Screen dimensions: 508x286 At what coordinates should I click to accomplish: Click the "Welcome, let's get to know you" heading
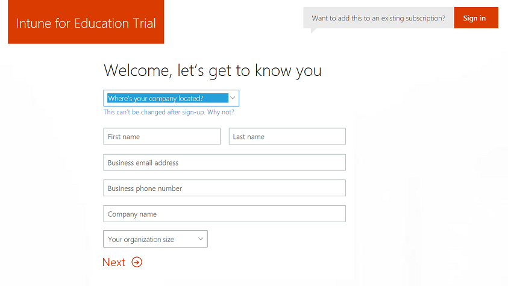(x=212, y=70)
